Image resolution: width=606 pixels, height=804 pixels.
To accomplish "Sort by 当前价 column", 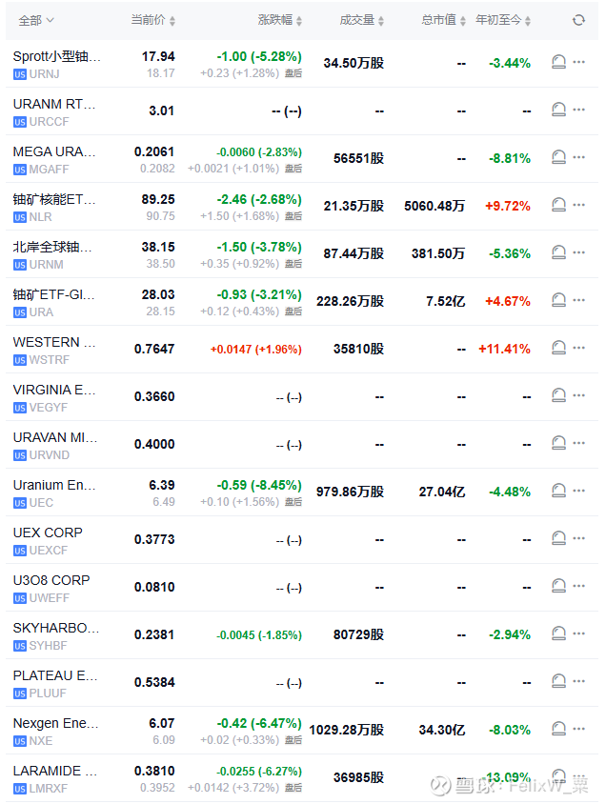I will 152,20.
